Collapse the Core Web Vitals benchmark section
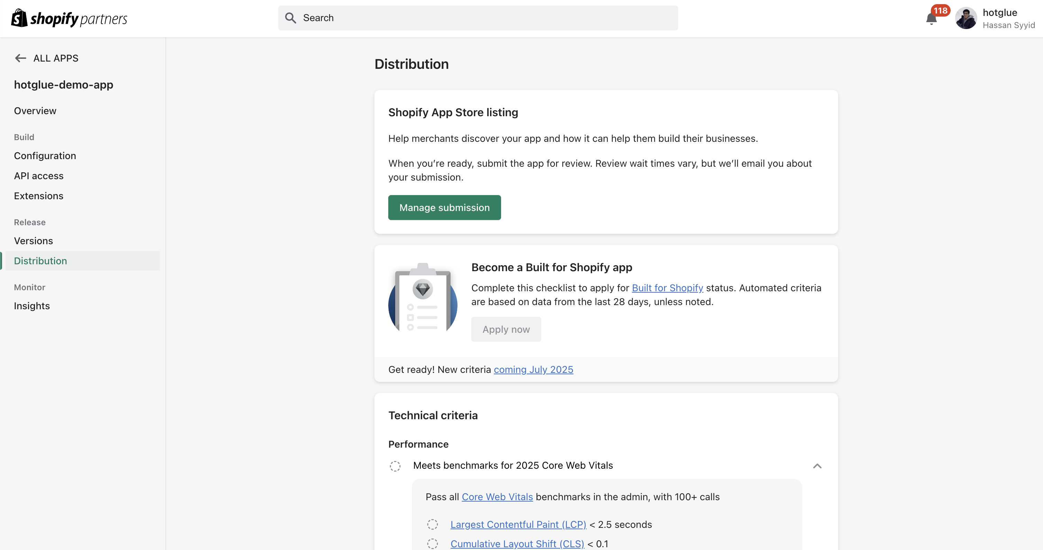The image size is (1043, 550). (x=817, y=466)
